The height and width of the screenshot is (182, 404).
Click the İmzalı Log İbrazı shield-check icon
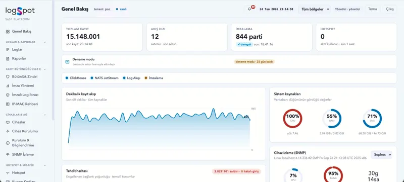8,95
